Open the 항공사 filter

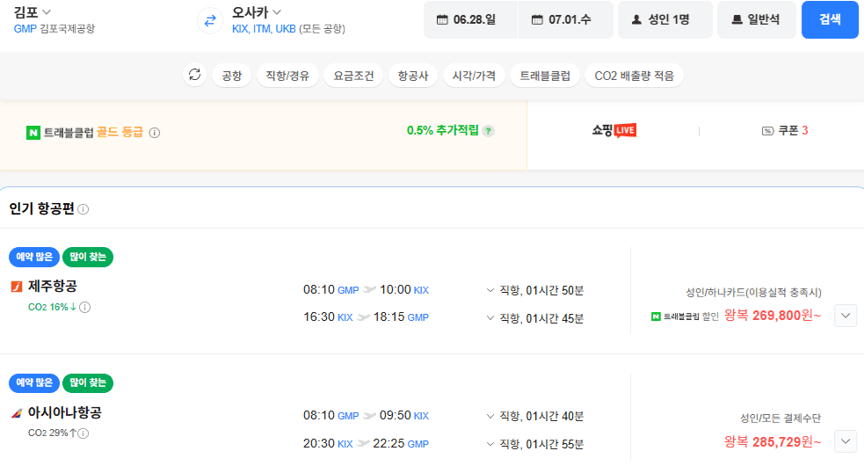pyautogui.click(x=413, y=76)
